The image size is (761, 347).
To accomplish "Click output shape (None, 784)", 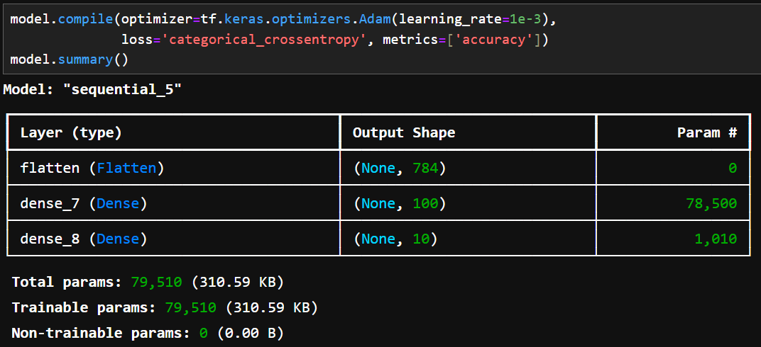I will point(400,168).
